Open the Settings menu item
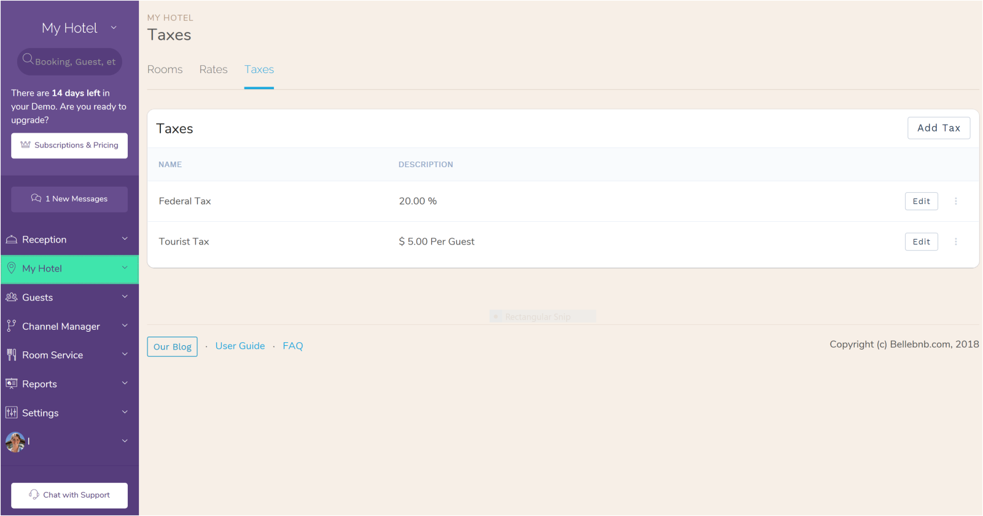Screen dimensions: 983x516 [x=69, y=413]
